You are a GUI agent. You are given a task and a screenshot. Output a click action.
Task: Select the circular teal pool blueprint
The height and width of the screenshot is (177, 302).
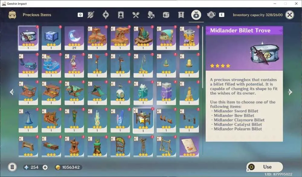[x=28, y=66]
